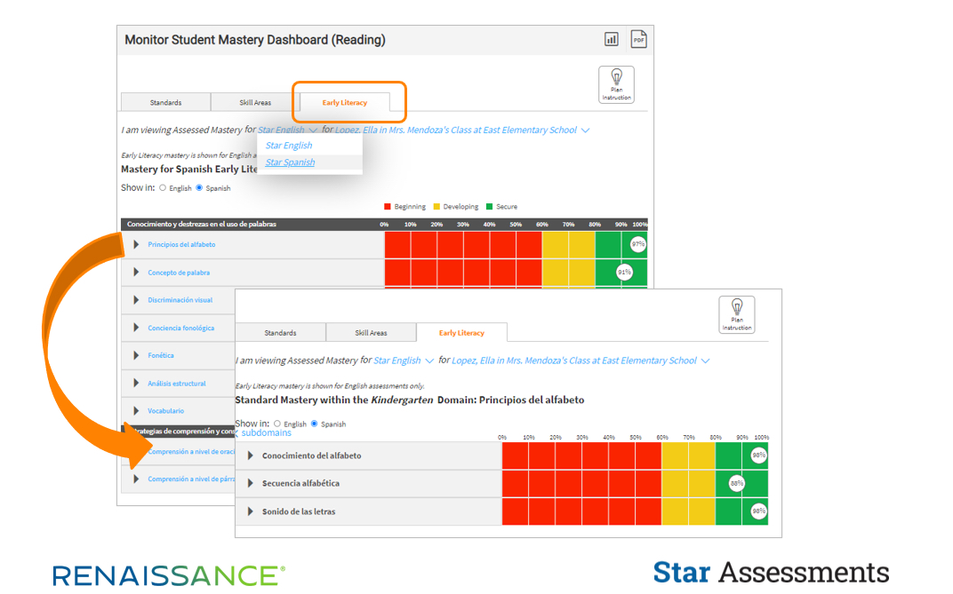Expand the Fonética row

click(x=136, y=355)
